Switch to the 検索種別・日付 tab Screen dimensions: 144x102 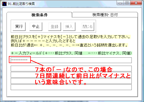click(105, 15)
